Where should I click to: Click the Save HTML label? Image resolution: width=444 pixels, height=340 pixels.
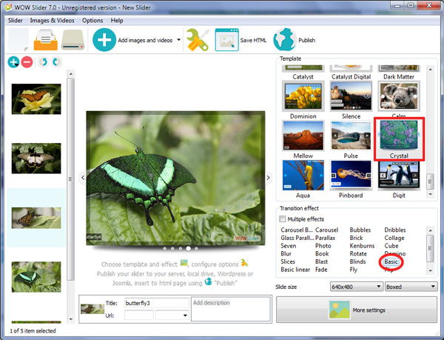(x=253, y=40)
